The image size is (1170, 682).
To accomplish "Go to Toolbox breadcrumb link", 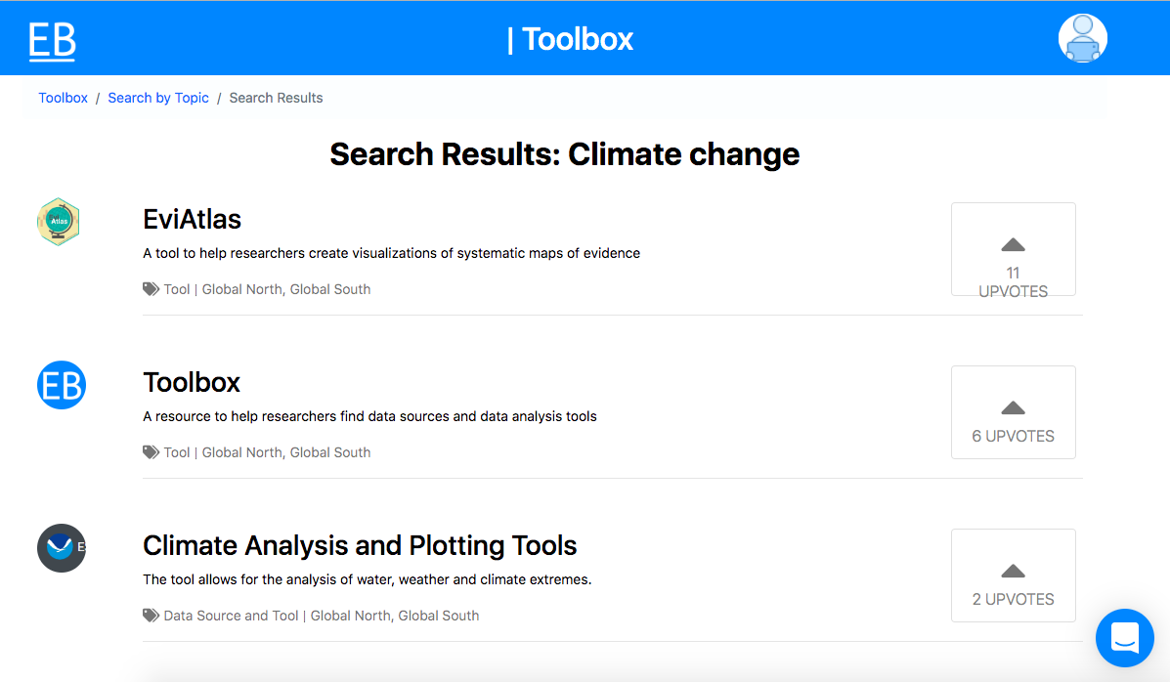I will coord(64,98).
